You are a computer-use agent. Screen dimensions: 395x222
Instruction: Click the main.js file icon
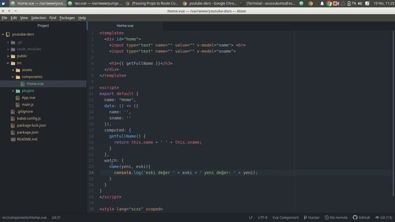[x=18, y=104]
